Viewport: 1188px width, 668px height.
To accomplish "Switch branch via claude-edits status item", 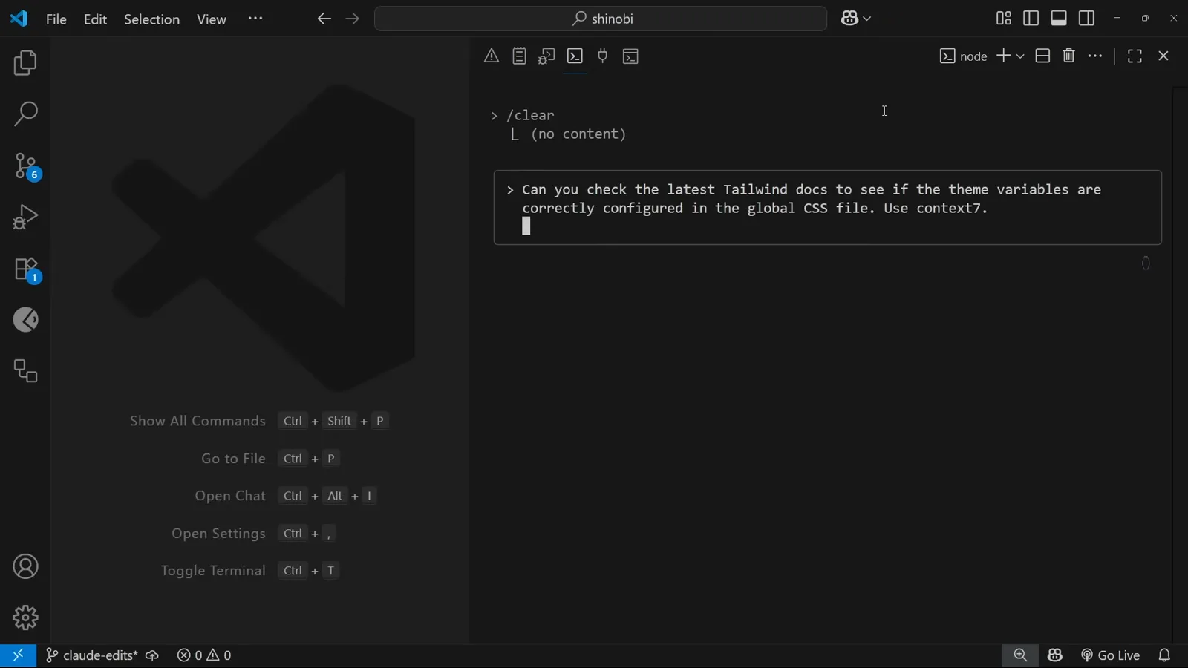I will pos(91,655).
